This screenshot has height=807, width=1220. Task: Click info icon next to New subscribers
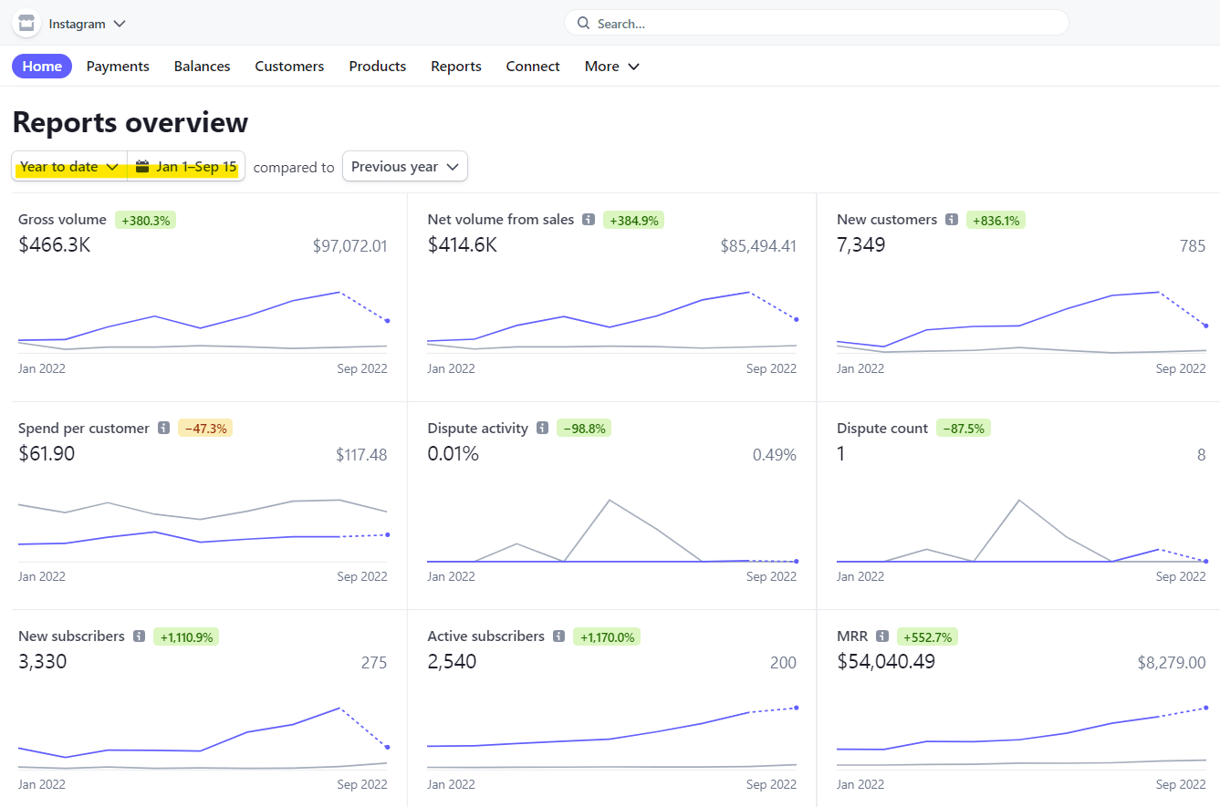[139, 636]
